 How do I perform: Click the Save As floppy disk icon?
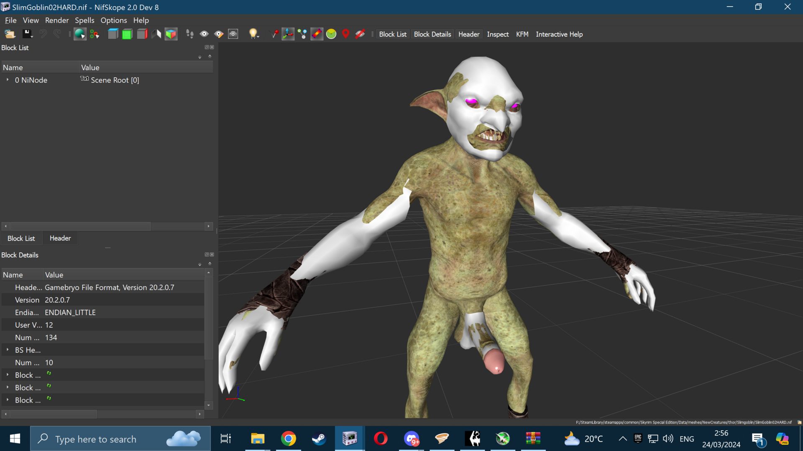(x=26, y=34)
